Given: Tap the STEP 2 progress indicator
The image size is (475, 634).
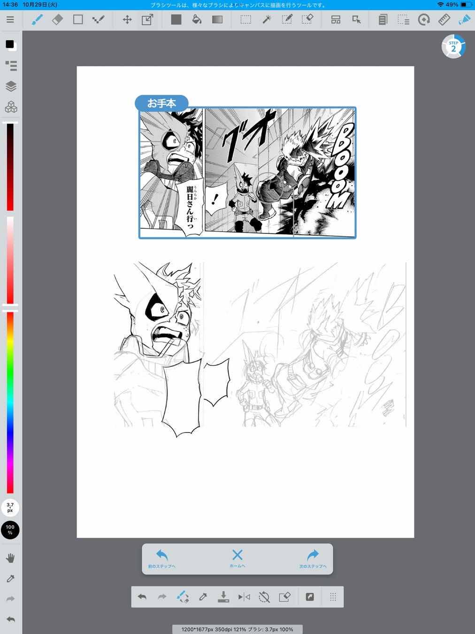Looking at the screenshot, I should coord(453,46).
